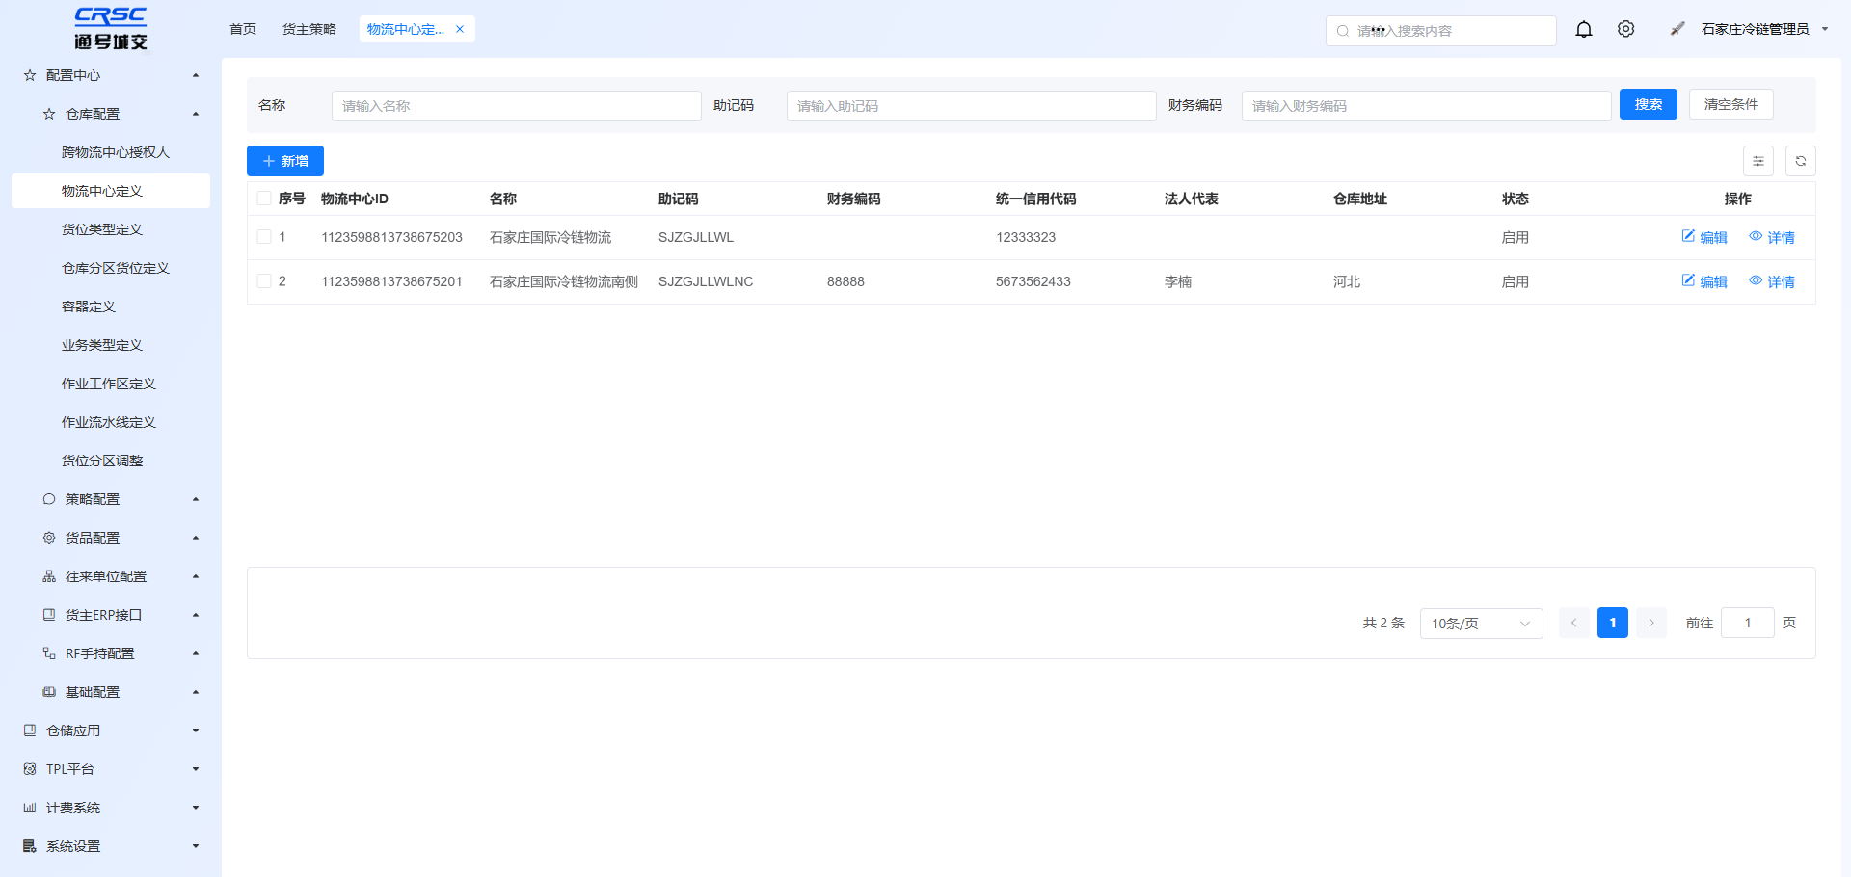Check the row for 石家庄国际冷链物流 SJZGJLLWL
This screenshot has width=1851, height=877.
coord(264,237)
